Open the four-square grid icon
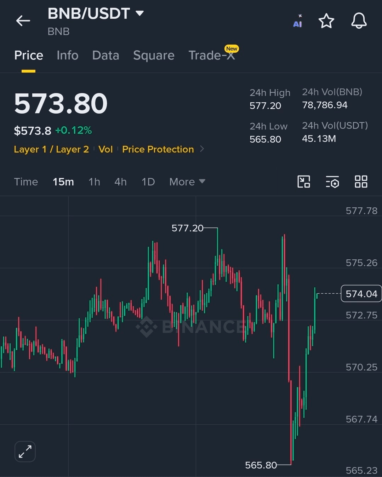382x477 pixels. [x=361, y=182]
